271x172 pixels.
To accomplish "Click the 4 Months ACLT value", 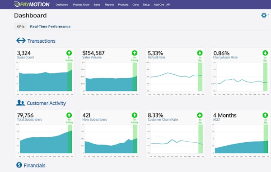I will [x=224, y=115].
